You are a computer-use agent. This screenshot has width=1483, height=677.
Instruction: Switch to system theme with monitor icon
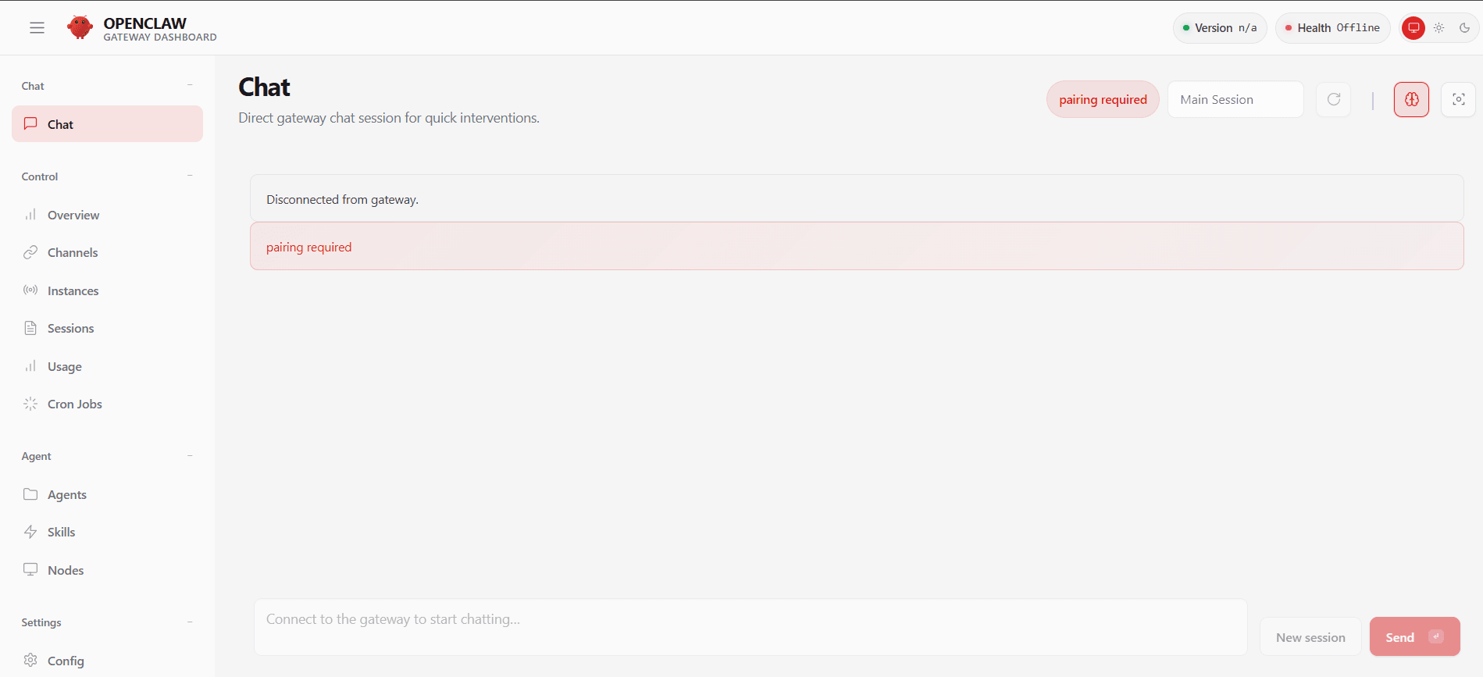(x=1413, y=28)
